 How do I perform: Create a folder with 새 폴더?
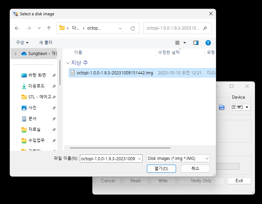tap(46, 42)
